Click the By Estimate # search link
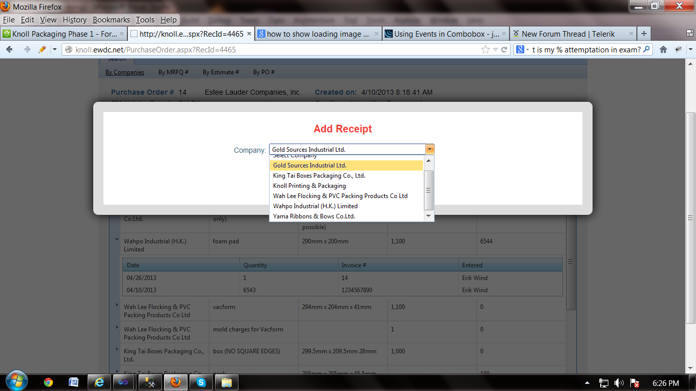 [221, 72]
